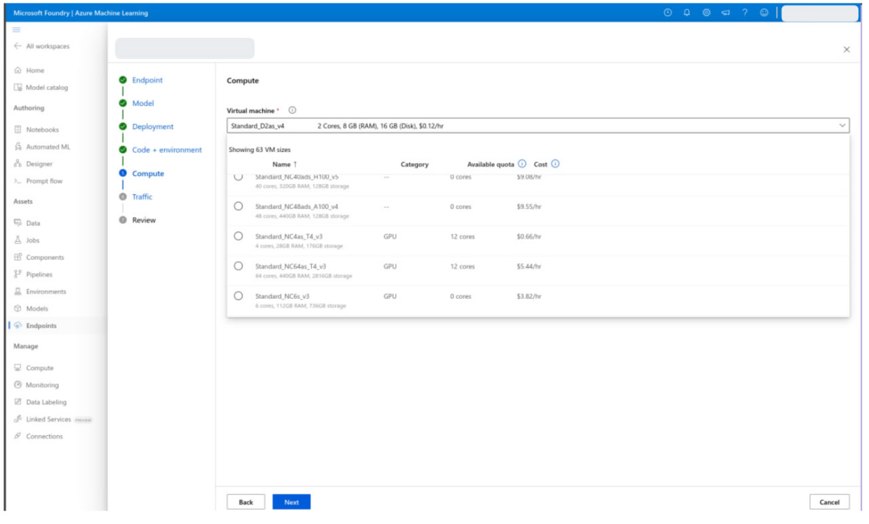This screenshot has height=524, width=869.
Task: Click the Environments icon
Action: (18, 291)
